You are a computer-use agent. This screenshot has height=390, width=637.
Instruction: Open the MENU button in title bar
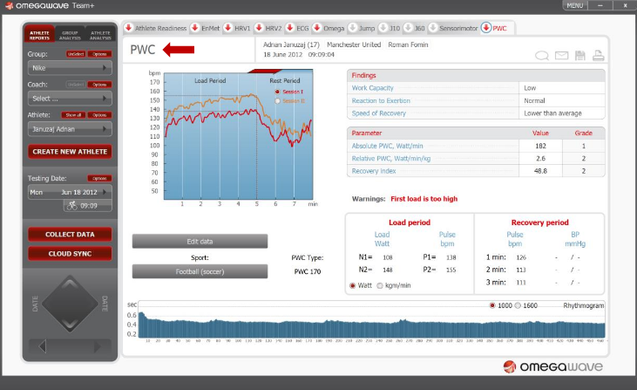coord(574,5)
